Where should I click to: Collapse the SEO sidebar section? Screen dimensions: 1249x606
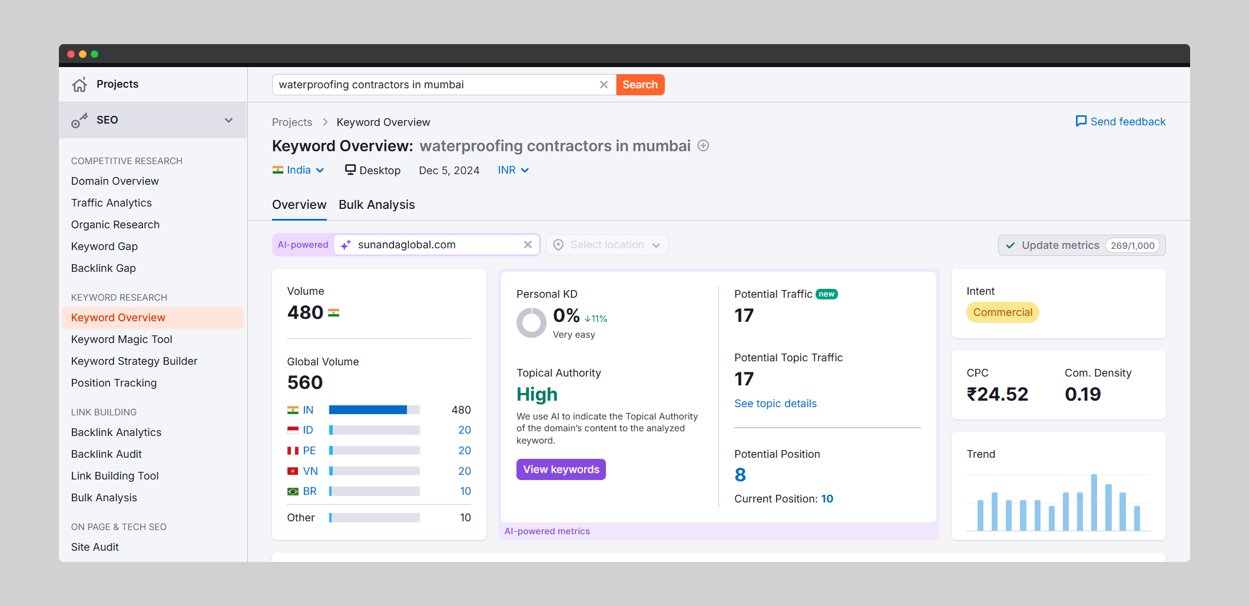point(228,120)
